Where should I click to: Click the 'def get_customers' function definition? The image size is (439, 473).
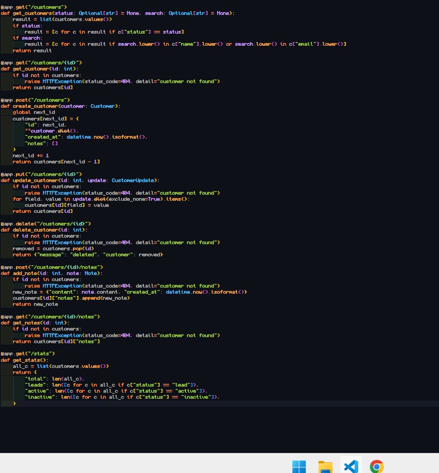click(117, 13)
